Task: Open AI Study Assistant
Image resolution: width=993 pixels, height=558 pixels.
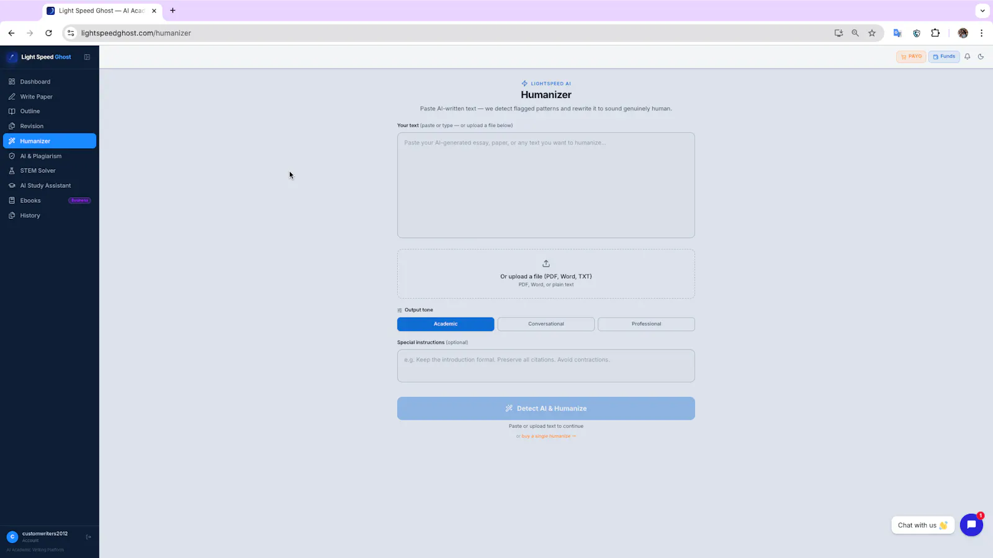Action: click(x=50, y=186)
